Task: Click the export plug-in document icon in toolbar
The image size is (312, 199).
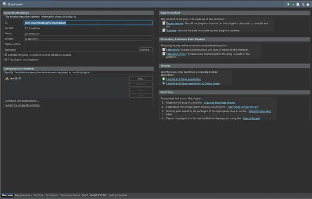Action: pos(298,4)
